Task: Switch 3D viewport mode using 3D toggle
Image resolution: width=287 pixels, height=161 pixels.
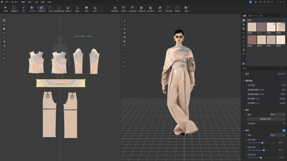Action: coord(268,2)
